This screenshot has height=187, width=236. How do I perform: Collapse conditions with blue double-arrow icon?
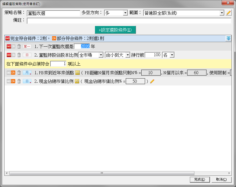click(x=228, y=38)
